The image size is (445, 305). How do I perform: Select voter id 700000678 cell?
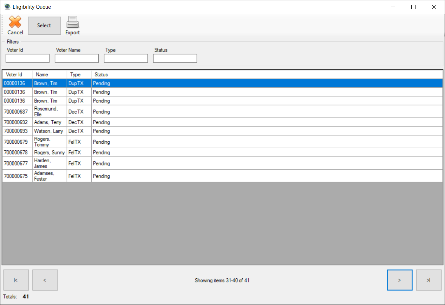18,152
